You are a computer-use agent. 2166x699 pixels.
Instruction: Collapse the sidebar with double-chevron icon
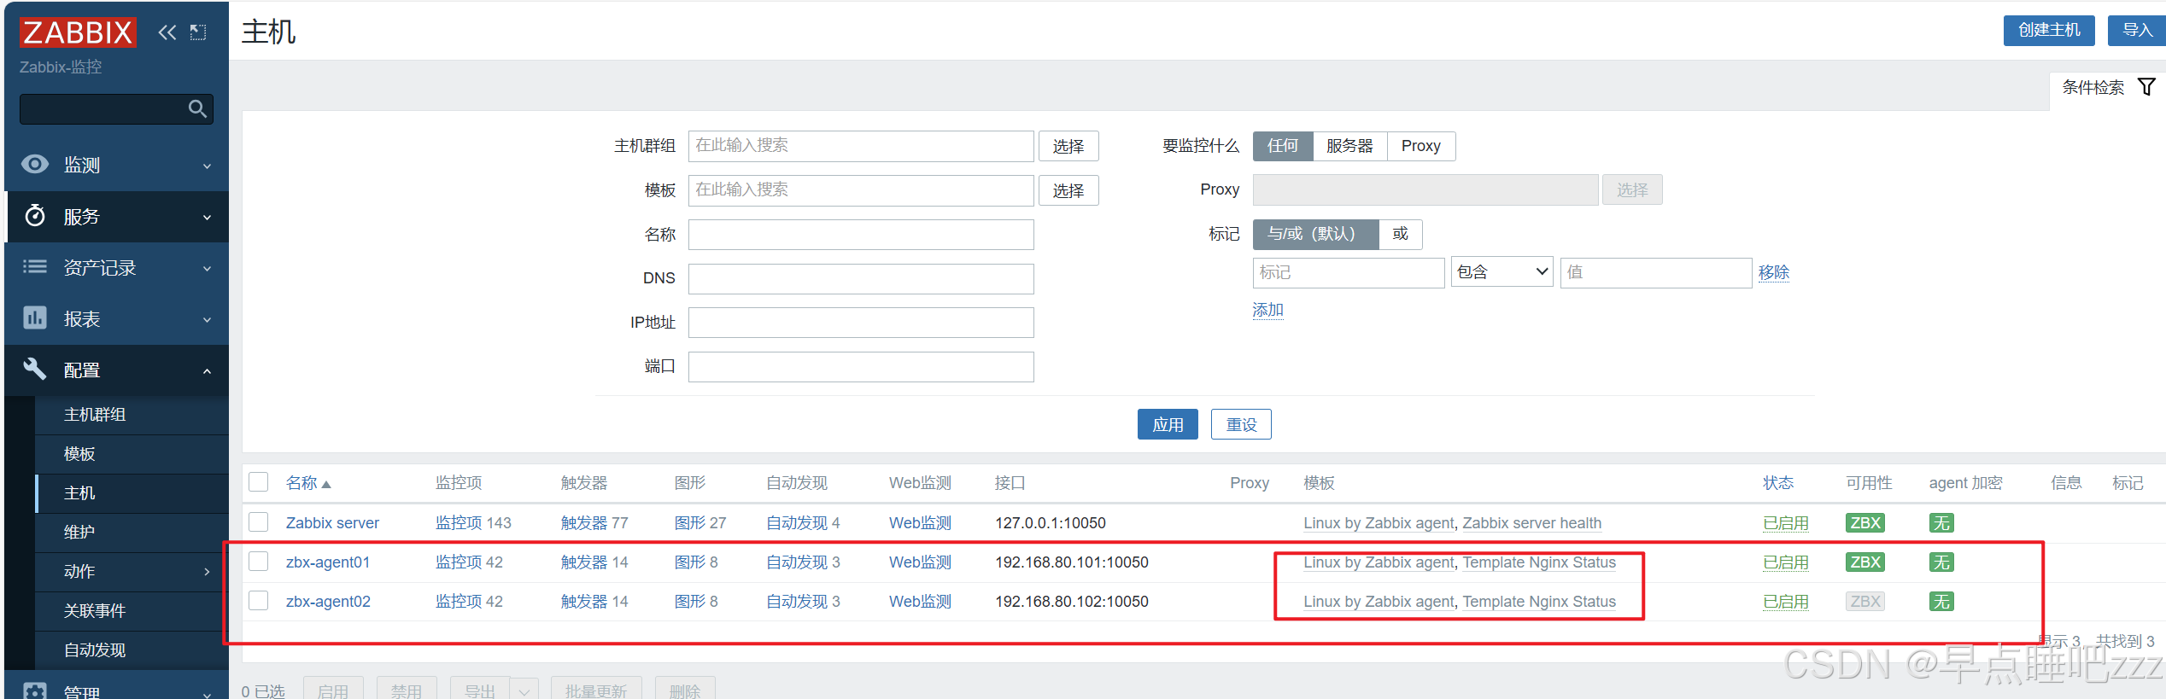click(167, 32)
